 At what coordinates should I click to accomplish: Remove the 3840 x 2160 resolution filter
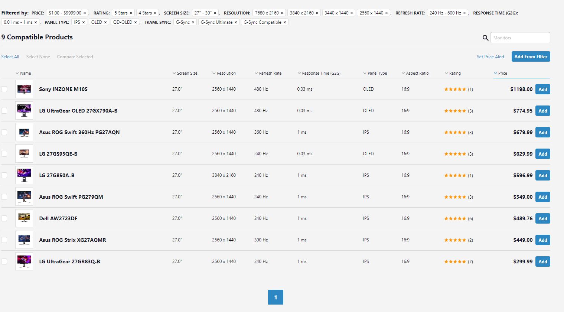tap(317, 13)
